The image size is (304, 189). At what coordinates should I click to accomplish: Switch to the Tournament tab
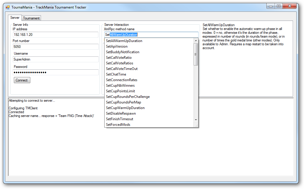(x=31, y=18)
